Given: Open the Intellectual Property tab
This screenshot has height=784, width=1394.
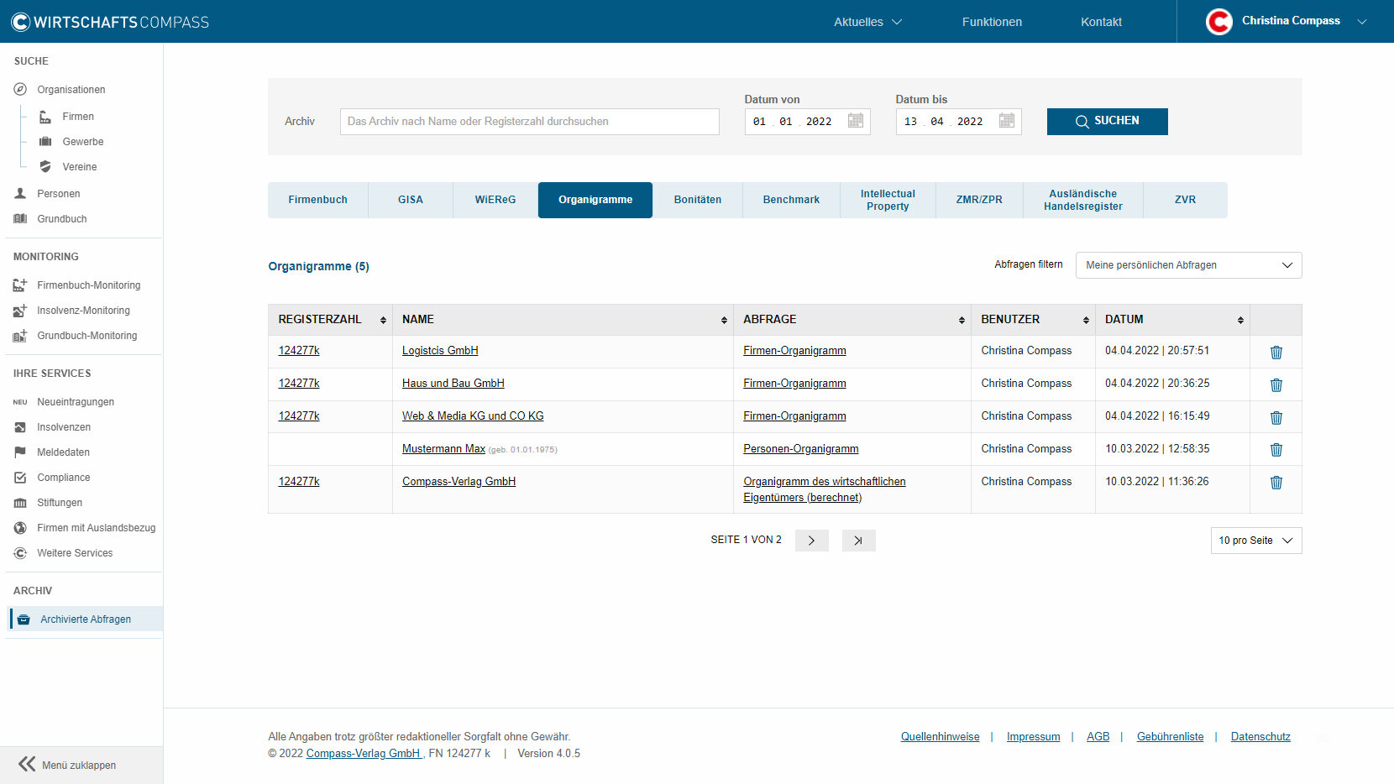Looking at the screenshot, I should pyautogui.click(x=888, y=200).
